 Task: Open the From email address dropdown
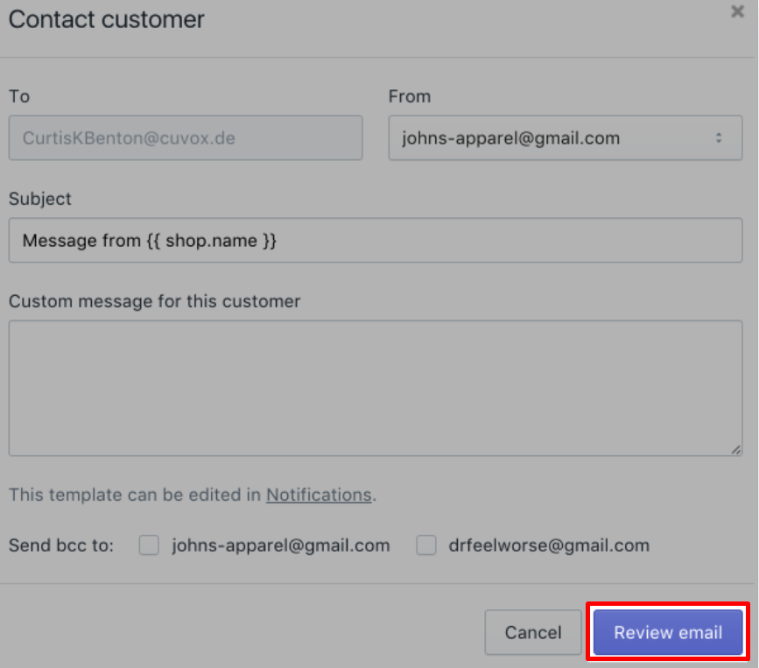coord(565,138)
